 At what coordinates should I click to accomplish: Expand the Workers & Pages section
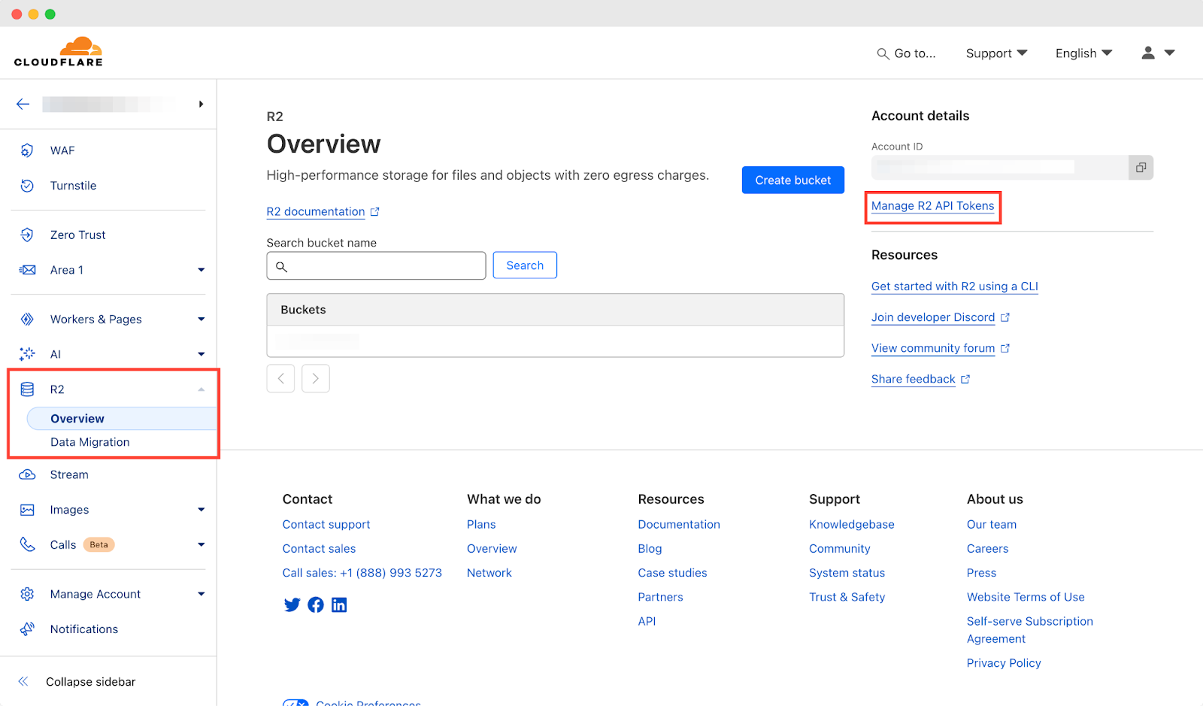pos(201,320)
